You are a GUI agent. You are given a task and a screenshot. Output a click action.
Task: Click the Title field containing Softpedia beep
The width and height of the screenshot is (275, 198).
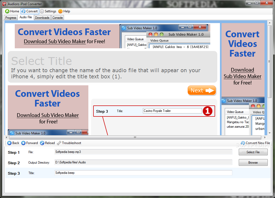[x=143, y=173]
